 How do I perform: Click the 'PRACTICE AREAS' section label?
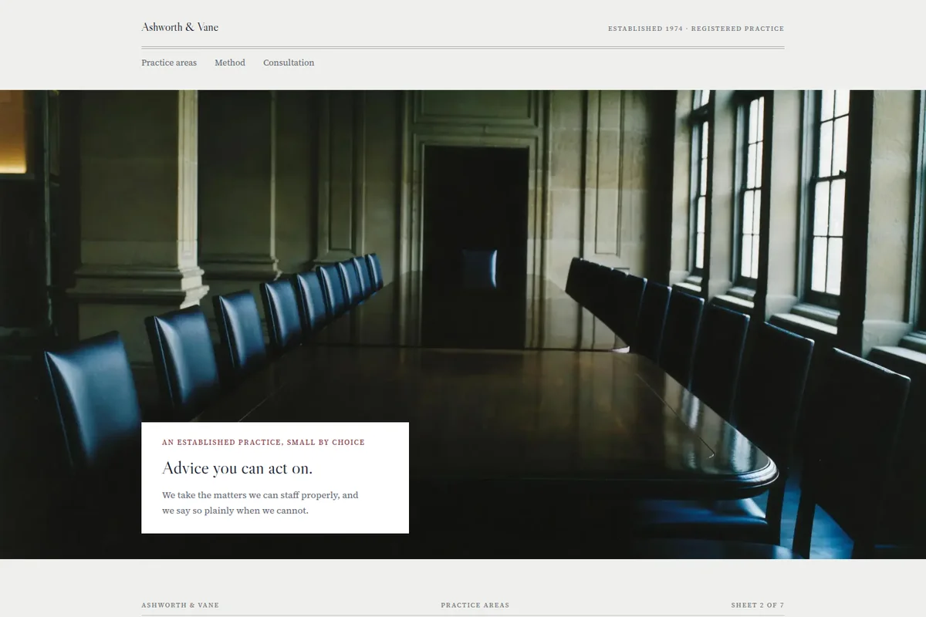475,605
